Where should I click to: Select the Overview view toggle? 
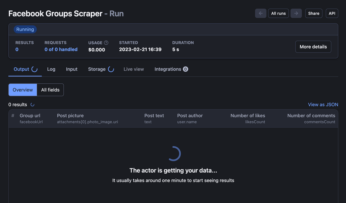[23, 90]
